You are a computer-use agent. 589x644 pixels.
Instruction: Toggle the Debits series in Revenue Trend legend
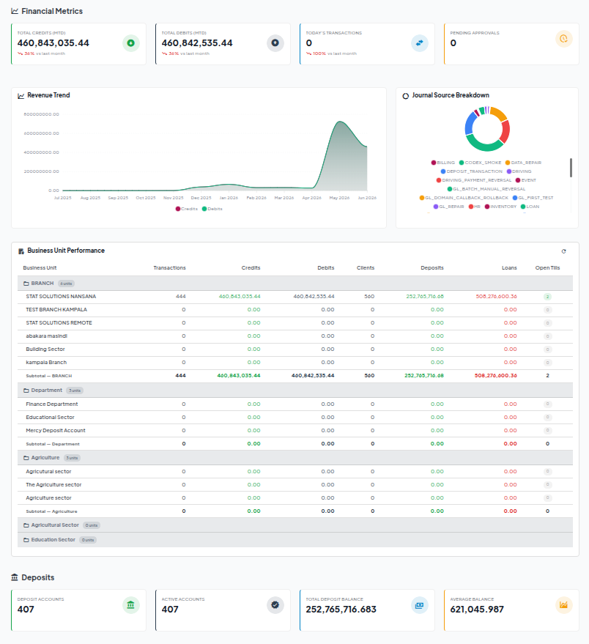pos(212,209)
